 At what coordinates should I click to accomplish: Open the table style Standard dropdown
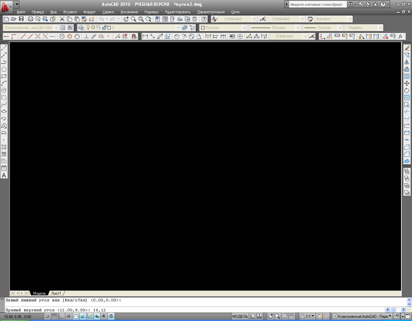[x=350, y=19]
